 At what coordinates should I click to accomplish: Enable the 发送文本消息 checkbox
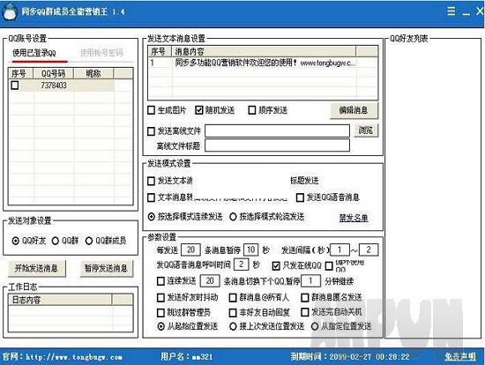(152, 181)
